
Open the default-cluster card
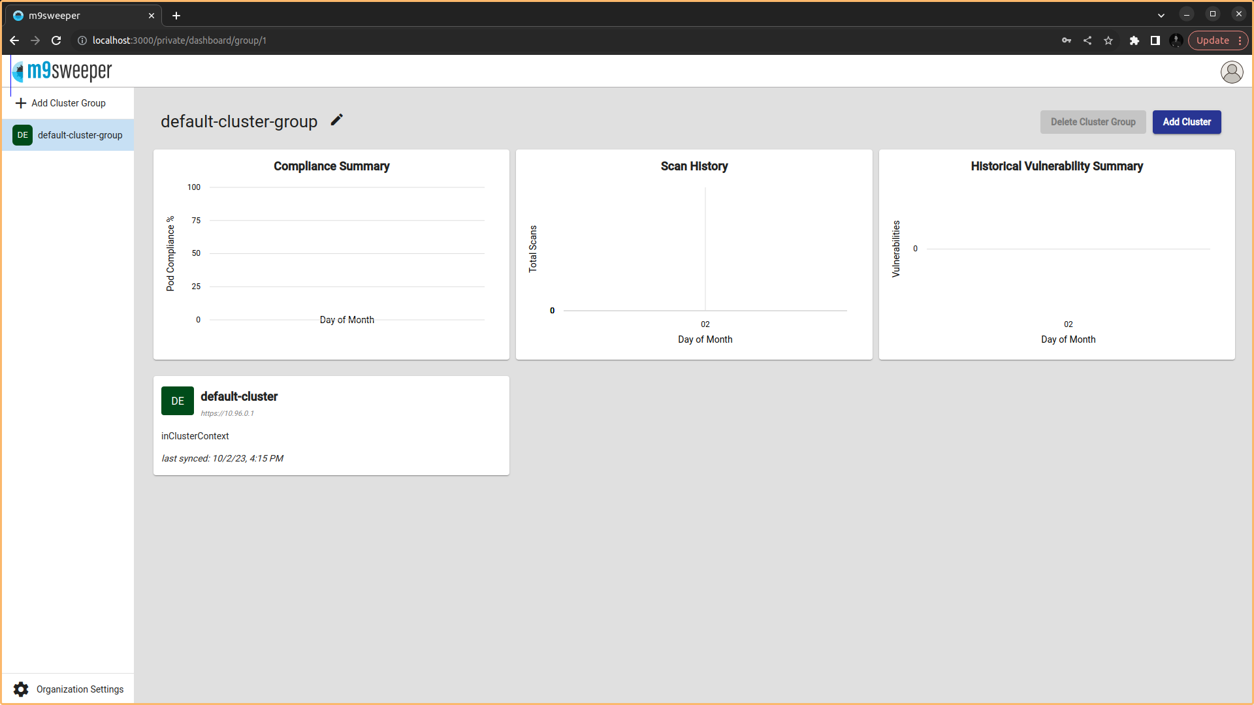tap(330, 425)
